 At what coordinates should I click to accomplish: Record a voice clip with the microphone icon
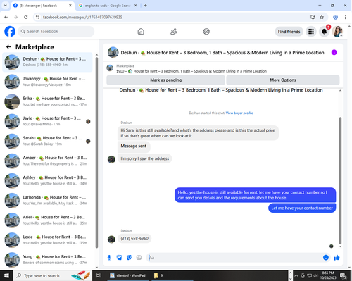tap(109, 258)
